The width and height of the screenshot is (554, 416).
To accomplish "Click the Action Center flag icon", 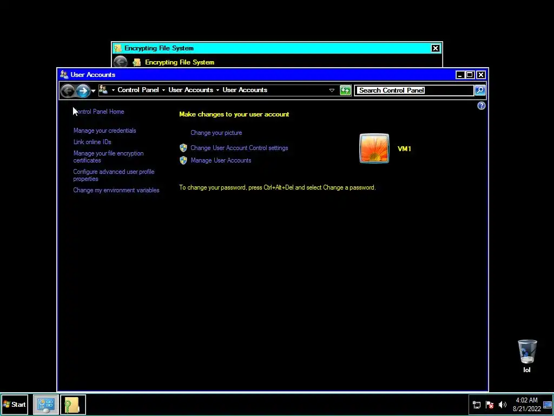I will point(490,405).
